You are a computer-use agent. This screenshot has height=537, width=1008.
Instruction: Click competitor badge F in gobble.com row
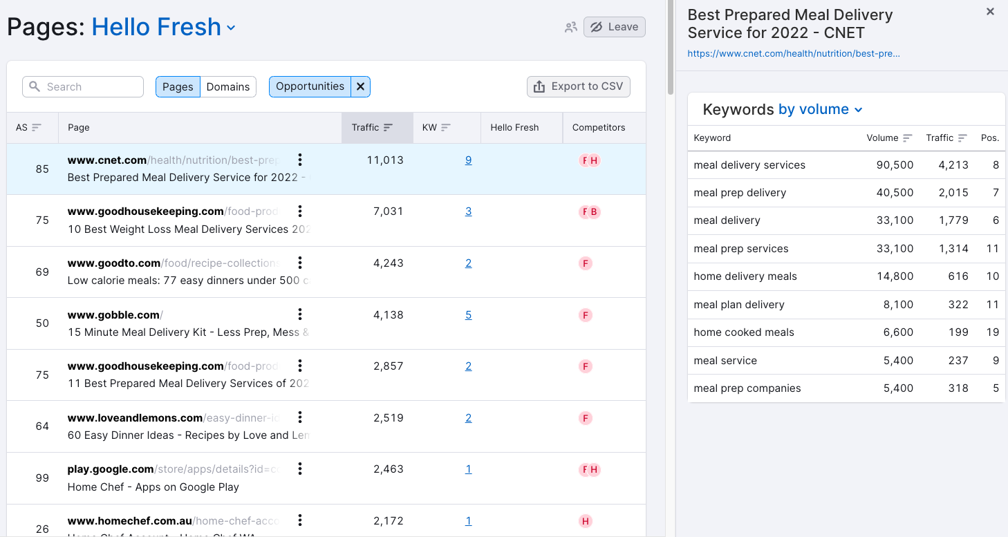click(x=586, y=315)
